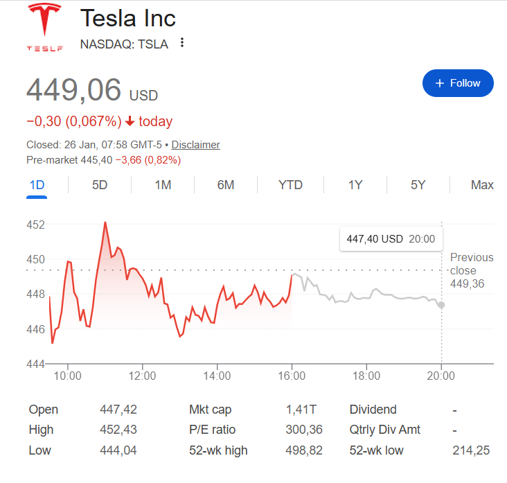Show the 6M chart range
Image resolution: width=507 pixels, height=483 pixels.
point(225,185)
